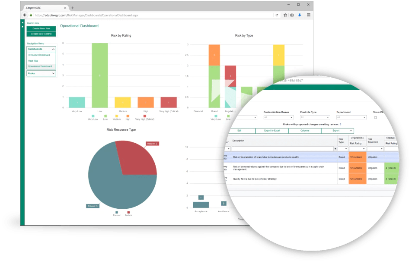Viewport: 415px width, 264px height.
Task: Open the Heat Map dashboard
Action: pyautogui.click(x=33, y=61)
